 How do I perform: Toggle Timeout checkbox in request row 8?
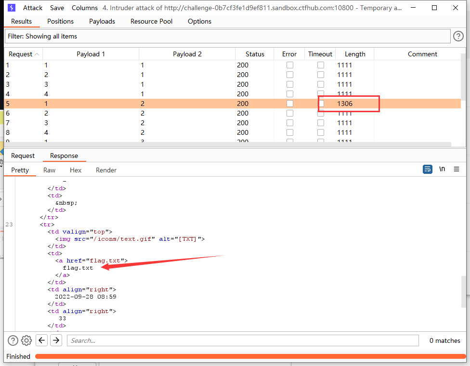pos(321,132)
